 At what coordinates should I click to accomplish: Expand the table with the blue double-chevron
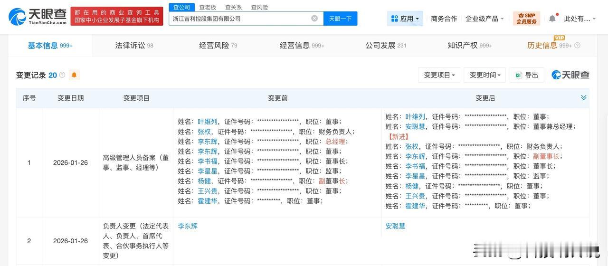point(583,97)
